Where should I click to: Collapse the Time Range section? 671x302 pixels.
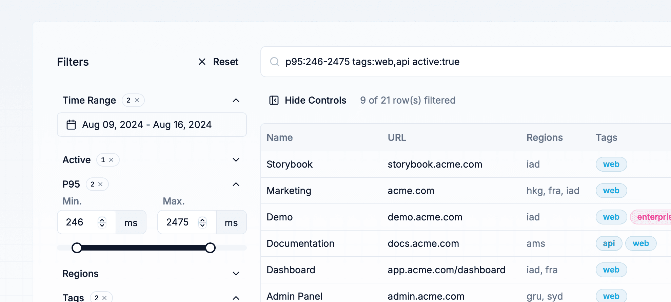[236, 100]
